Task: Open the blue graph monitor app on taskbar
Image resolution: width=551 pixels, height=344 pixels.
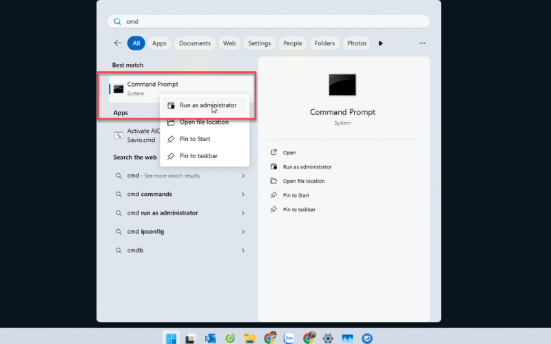Action: (x=348, y=338)
